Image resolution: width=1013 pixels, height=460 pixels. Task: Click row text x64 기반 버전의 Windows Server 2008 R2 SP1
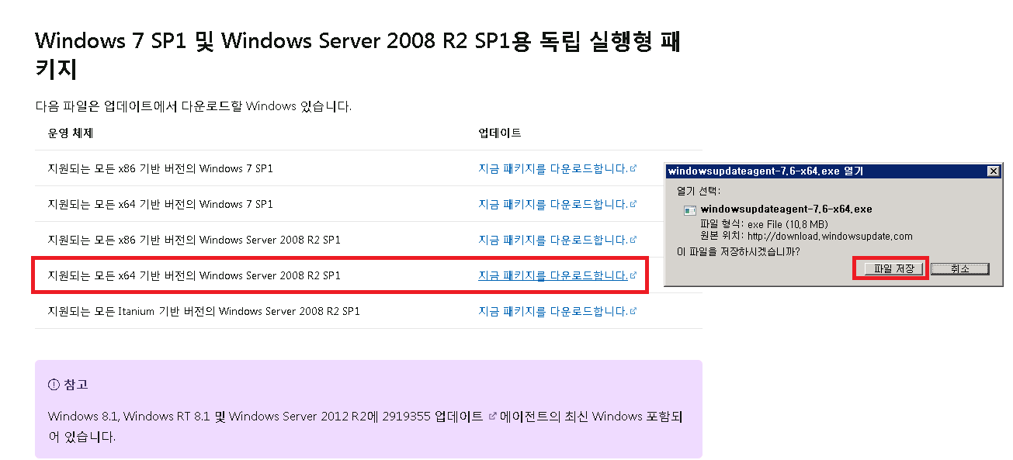click(194, 275)
